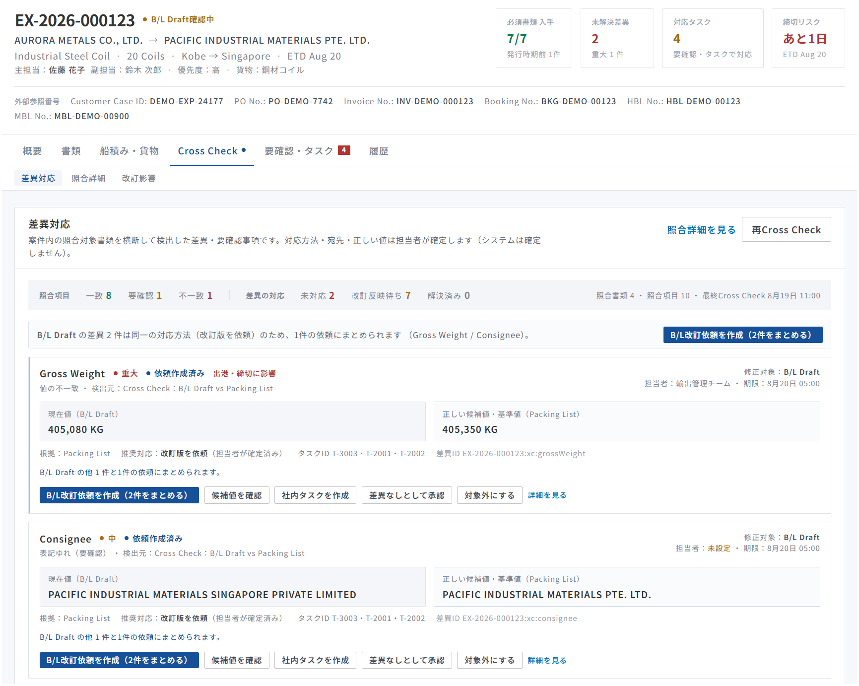Click the 必須書類 入手 7/7 summary card
Viewport: 859px width, 686px height.
pyautogui.click(x=533, y=38)
